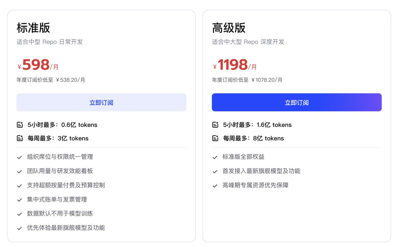Screen dimensions: 399x247
Task: Click the ￥598/月 price
Action: (38, 65)
